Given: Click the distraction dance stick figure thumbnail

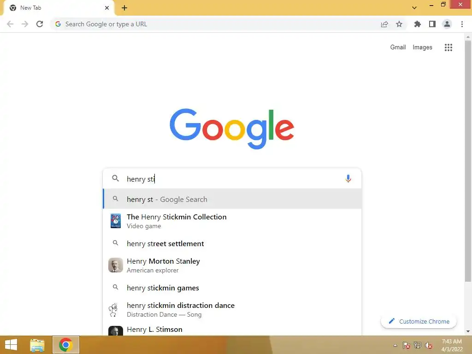Looking at the screenshot, I should pyautogui.click(x=113, y=310).
